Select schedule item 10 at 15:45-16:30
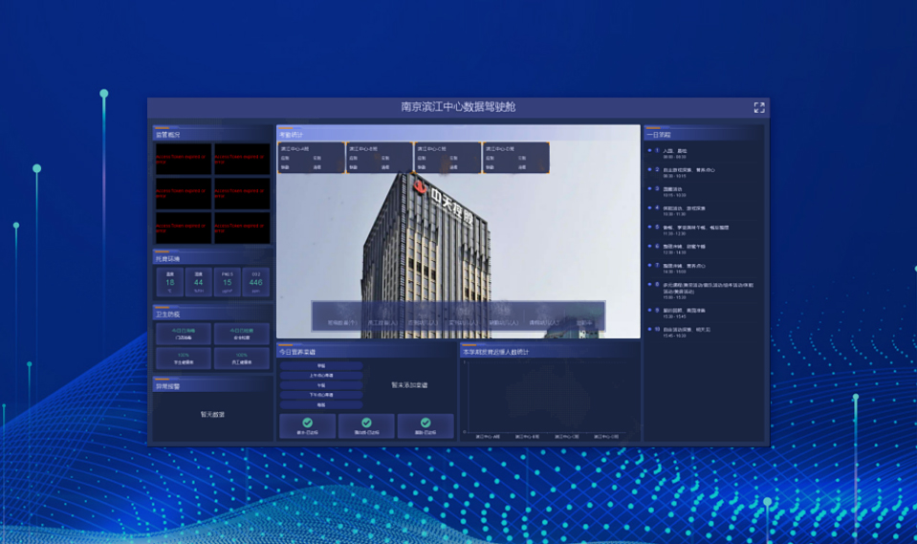The image size is (917, 544). click(702, 333)
